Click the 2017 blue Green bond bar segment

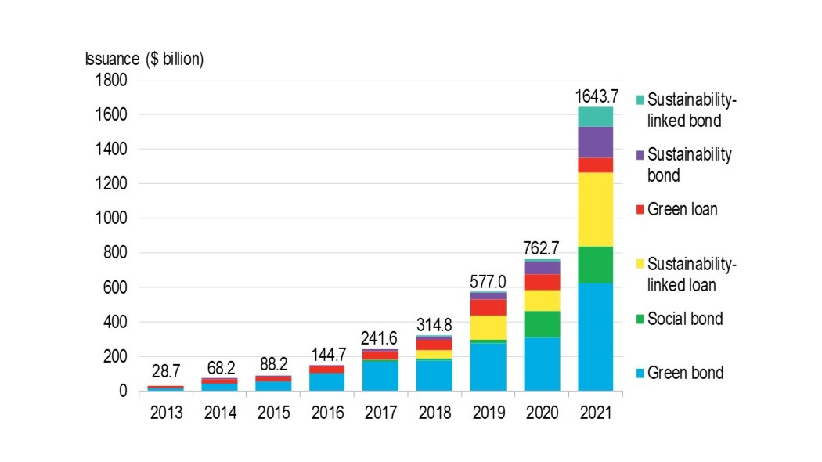[x=380, y=376]
